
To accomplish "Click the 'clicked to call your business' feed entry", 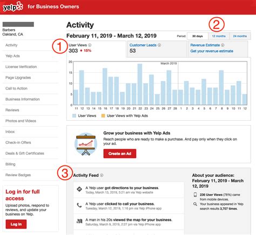I will tap(129, 206).
